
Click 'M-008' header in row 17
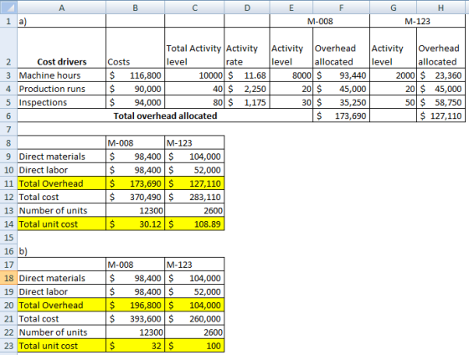135,265
